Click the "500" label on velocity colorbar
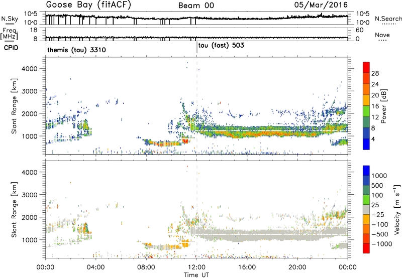 [378, 186]
